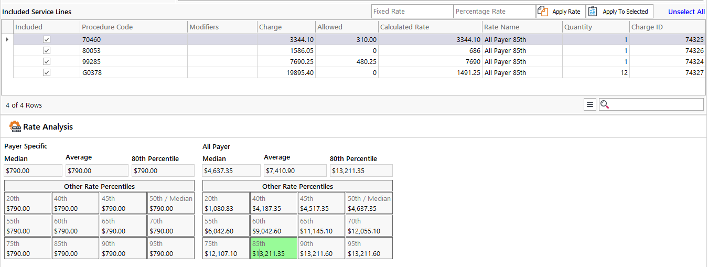Screen dimensions: 708x267
Task: Pick the All Payer 75th percentile cell
Action: point(226,249)
